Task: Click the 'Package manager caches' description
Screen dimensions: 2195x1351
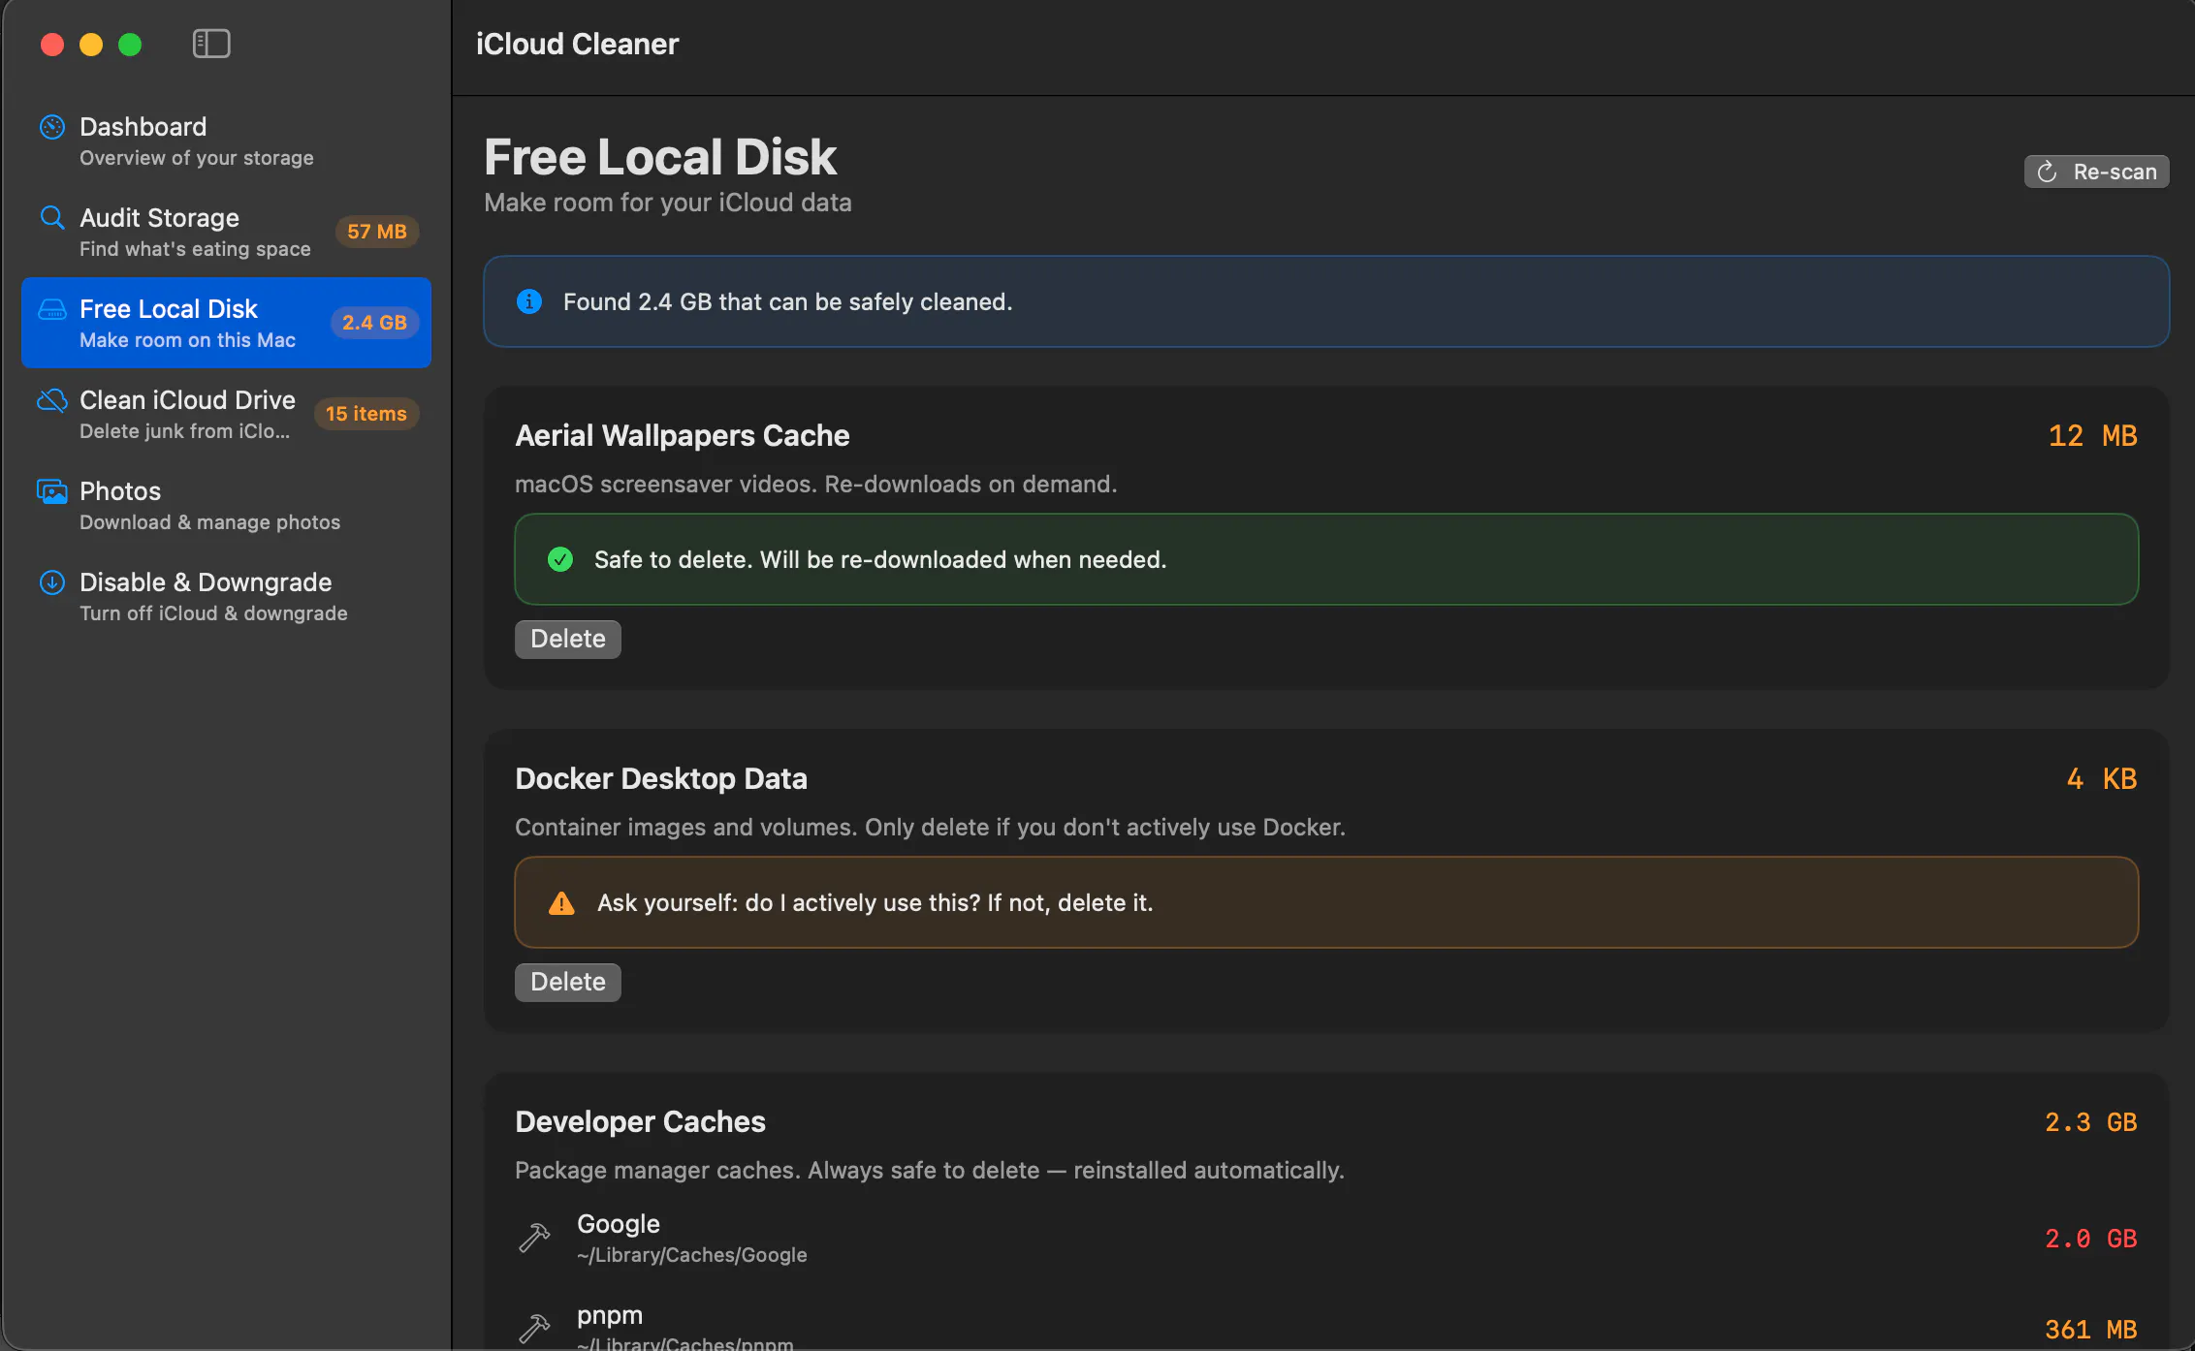Action: pos(930,1171)
